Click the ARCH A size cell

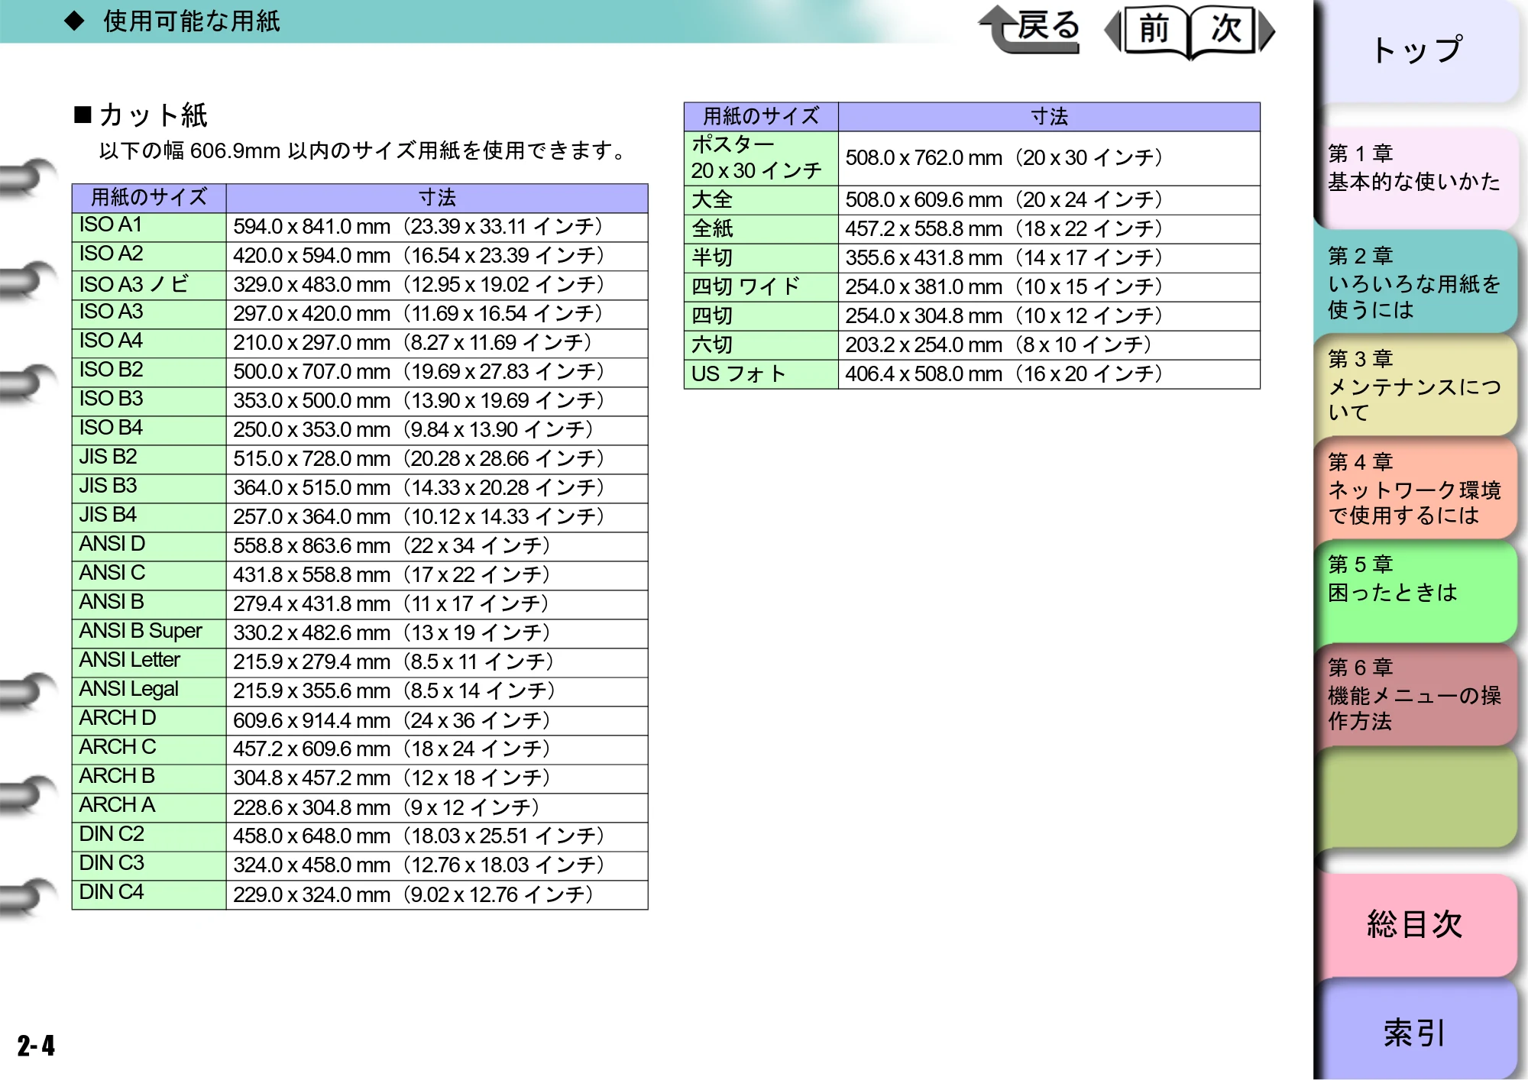click(149, 807)
